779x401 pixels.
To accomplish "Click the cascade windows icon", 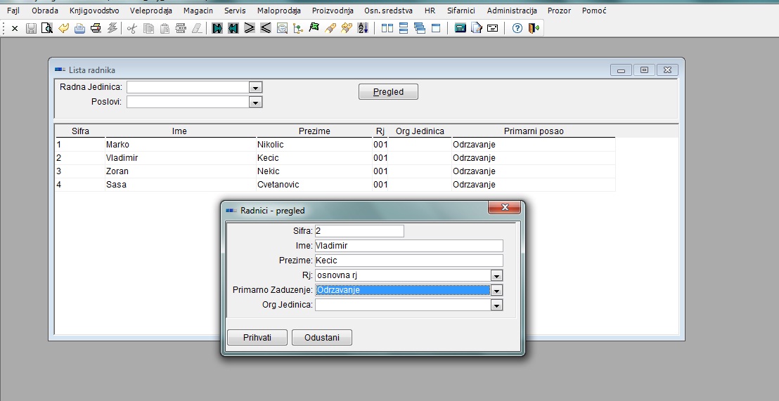I will pyautogui.click(x=420, y=28).
